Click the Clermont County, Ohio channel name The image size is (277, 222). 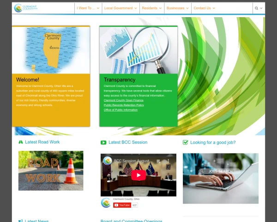pos(126,199)
